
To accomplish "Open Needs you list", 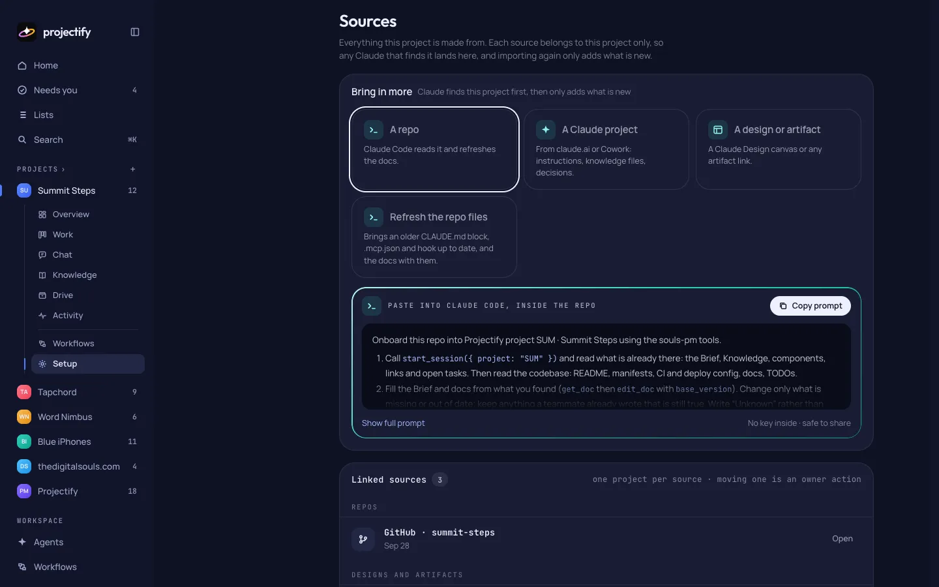I will coord(78,90).
